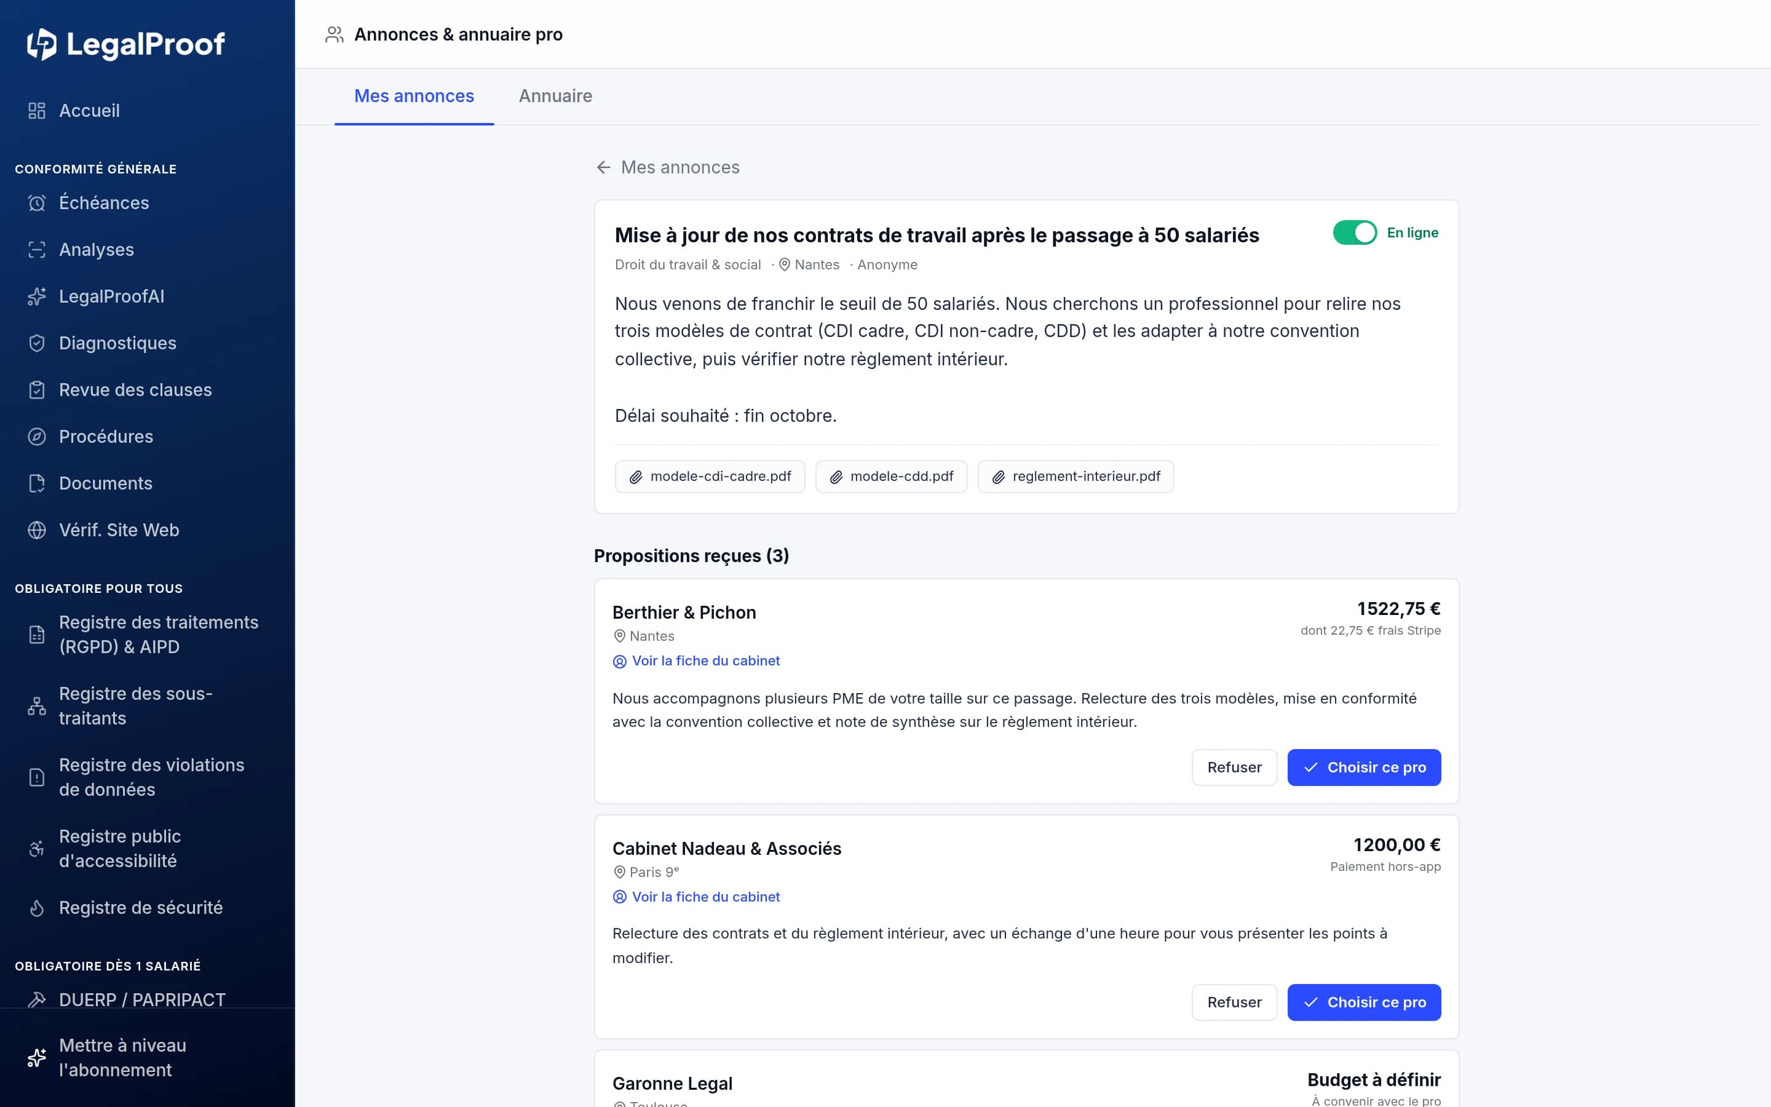Click the 1200,00 € price
This screenshot has width=1771, height=1107.
pos(1397,845)
